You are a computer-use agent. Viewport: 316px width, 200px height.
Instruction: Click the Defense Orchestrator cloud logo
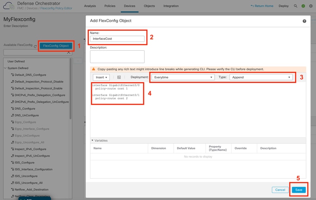(9, 6)
